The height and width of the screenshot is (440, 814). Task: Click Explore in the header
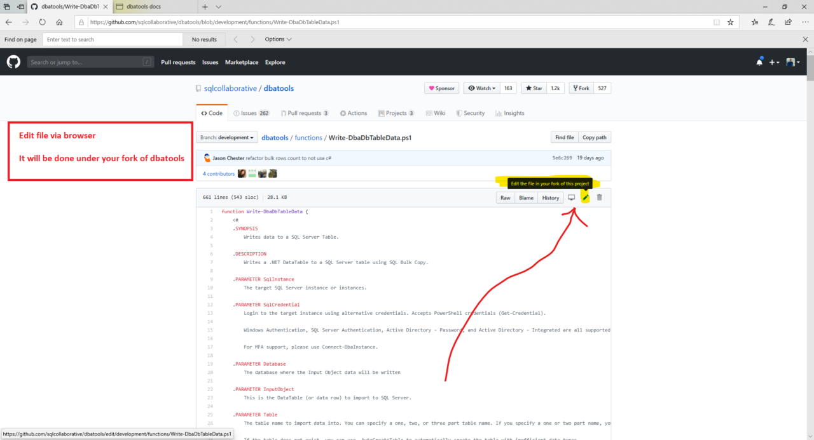pos(275,62)
